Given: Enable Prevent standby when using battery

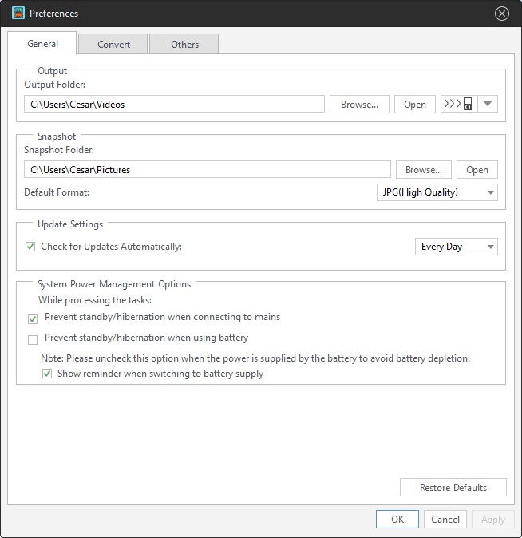Looking at the screenshot, I should [x=33, y=340].
